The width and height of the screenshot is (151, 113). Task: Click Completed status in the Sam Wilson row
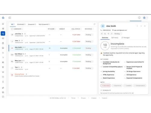(x=76, y=55)
